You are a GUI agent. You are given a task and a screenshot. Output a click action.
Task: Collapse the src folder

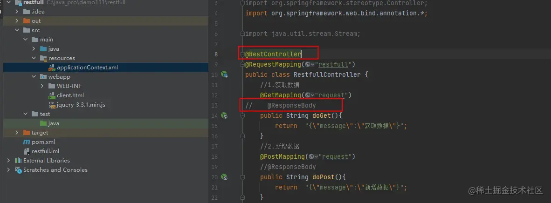(x=17, y=30)
